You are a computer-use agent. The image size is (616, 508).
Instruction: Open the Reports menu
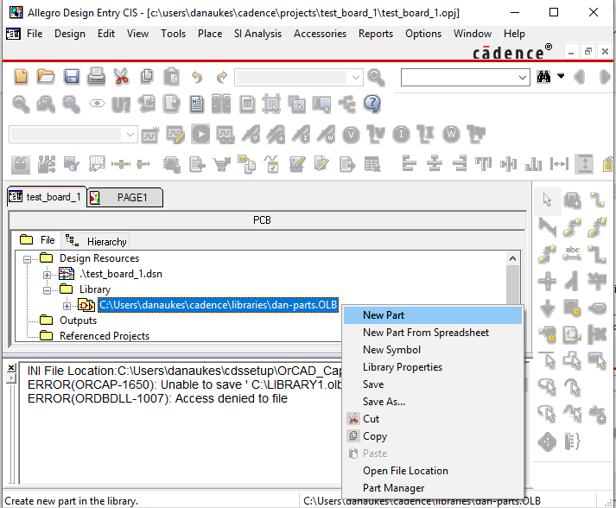pos(376,34)
